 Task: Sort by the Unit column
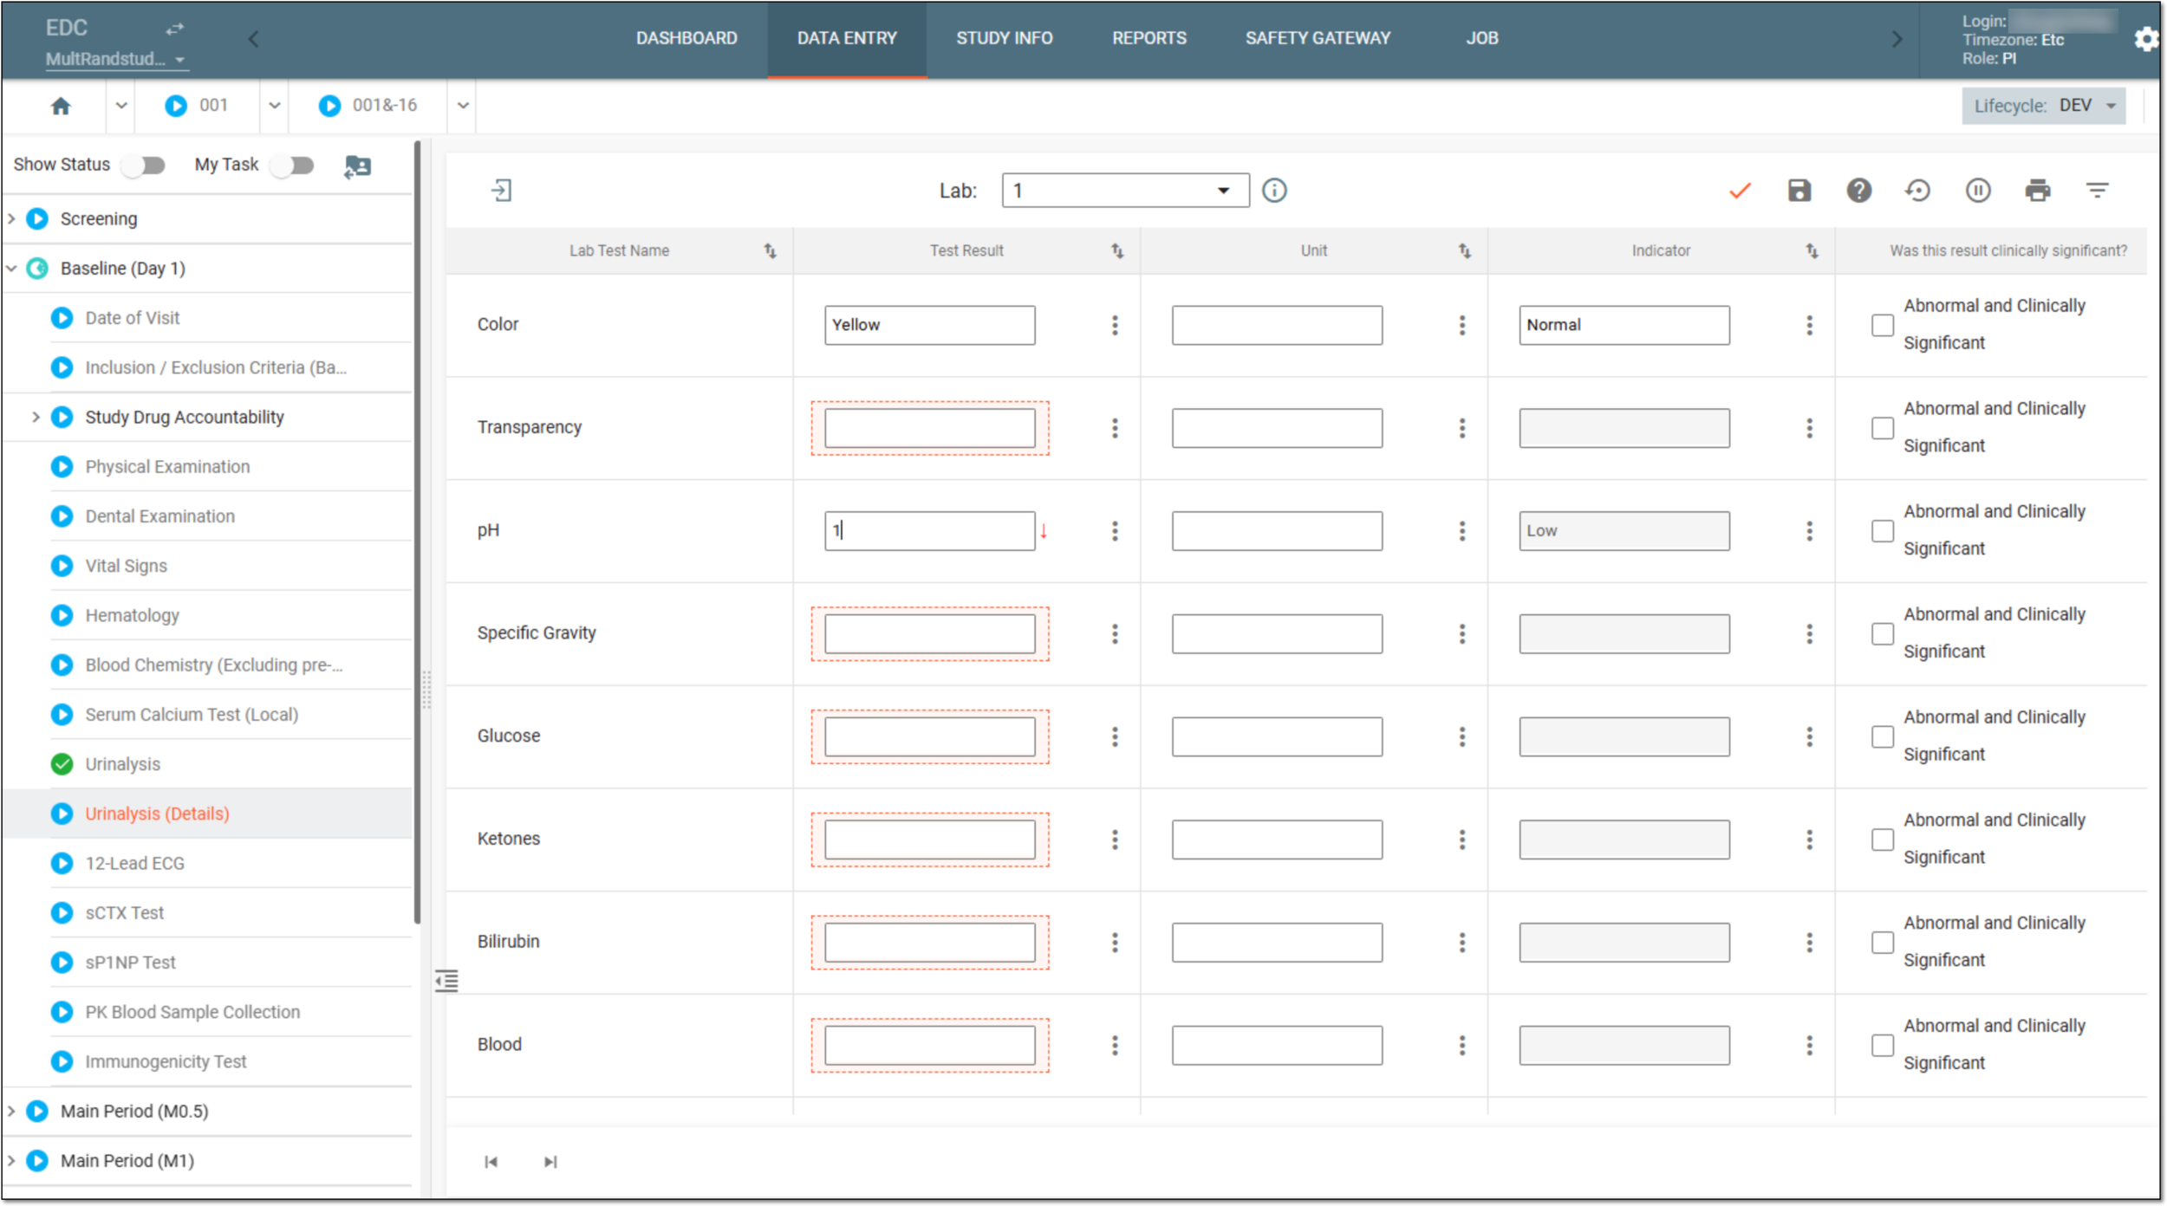1464,251
